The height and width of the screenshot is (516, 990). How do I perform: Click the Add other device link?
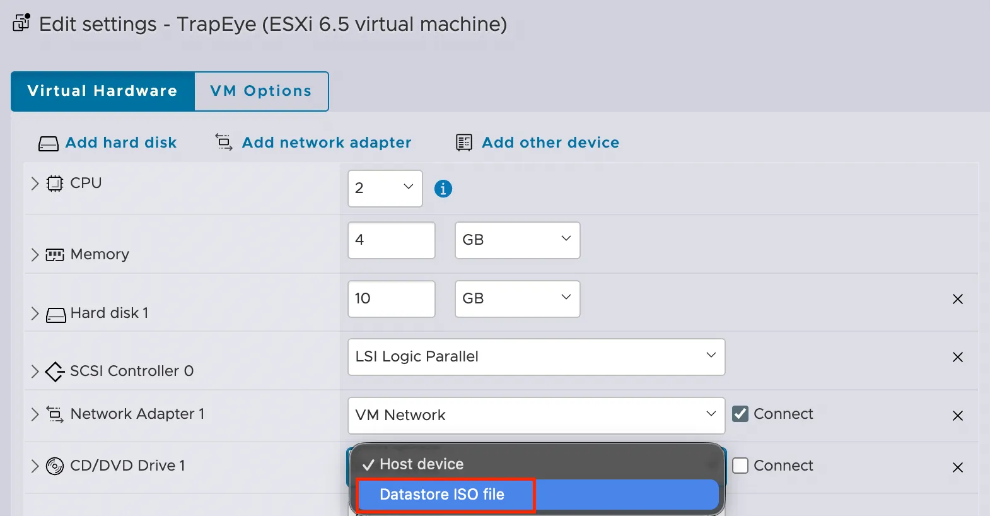pyautogui.click(x=550, y=143)
